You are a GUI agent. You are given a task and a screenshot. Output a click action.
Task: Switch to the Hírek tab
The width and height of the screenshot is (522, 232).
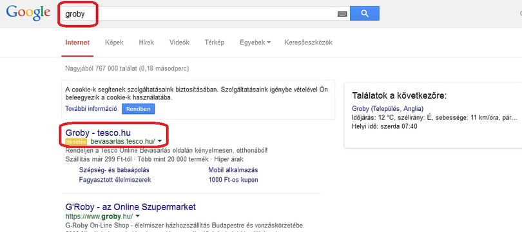146,43
